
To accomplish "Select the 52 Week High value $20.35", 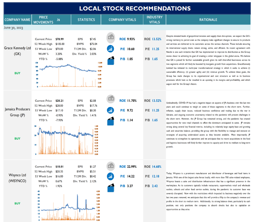I will click(59, 171).
